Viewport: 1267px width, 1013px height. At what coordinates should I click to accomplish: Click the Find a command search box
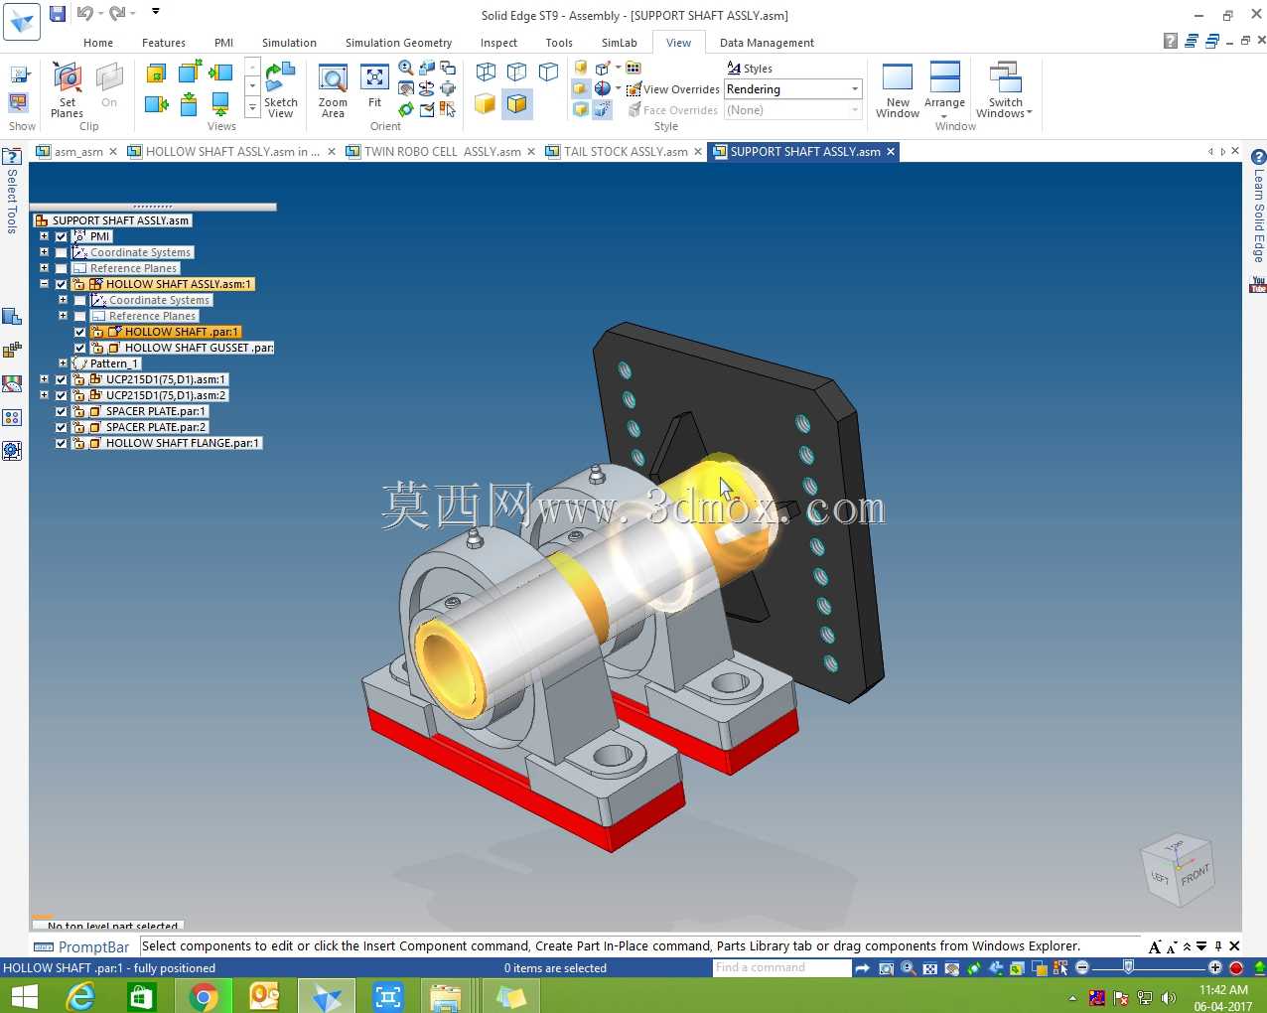click(781, 967)
